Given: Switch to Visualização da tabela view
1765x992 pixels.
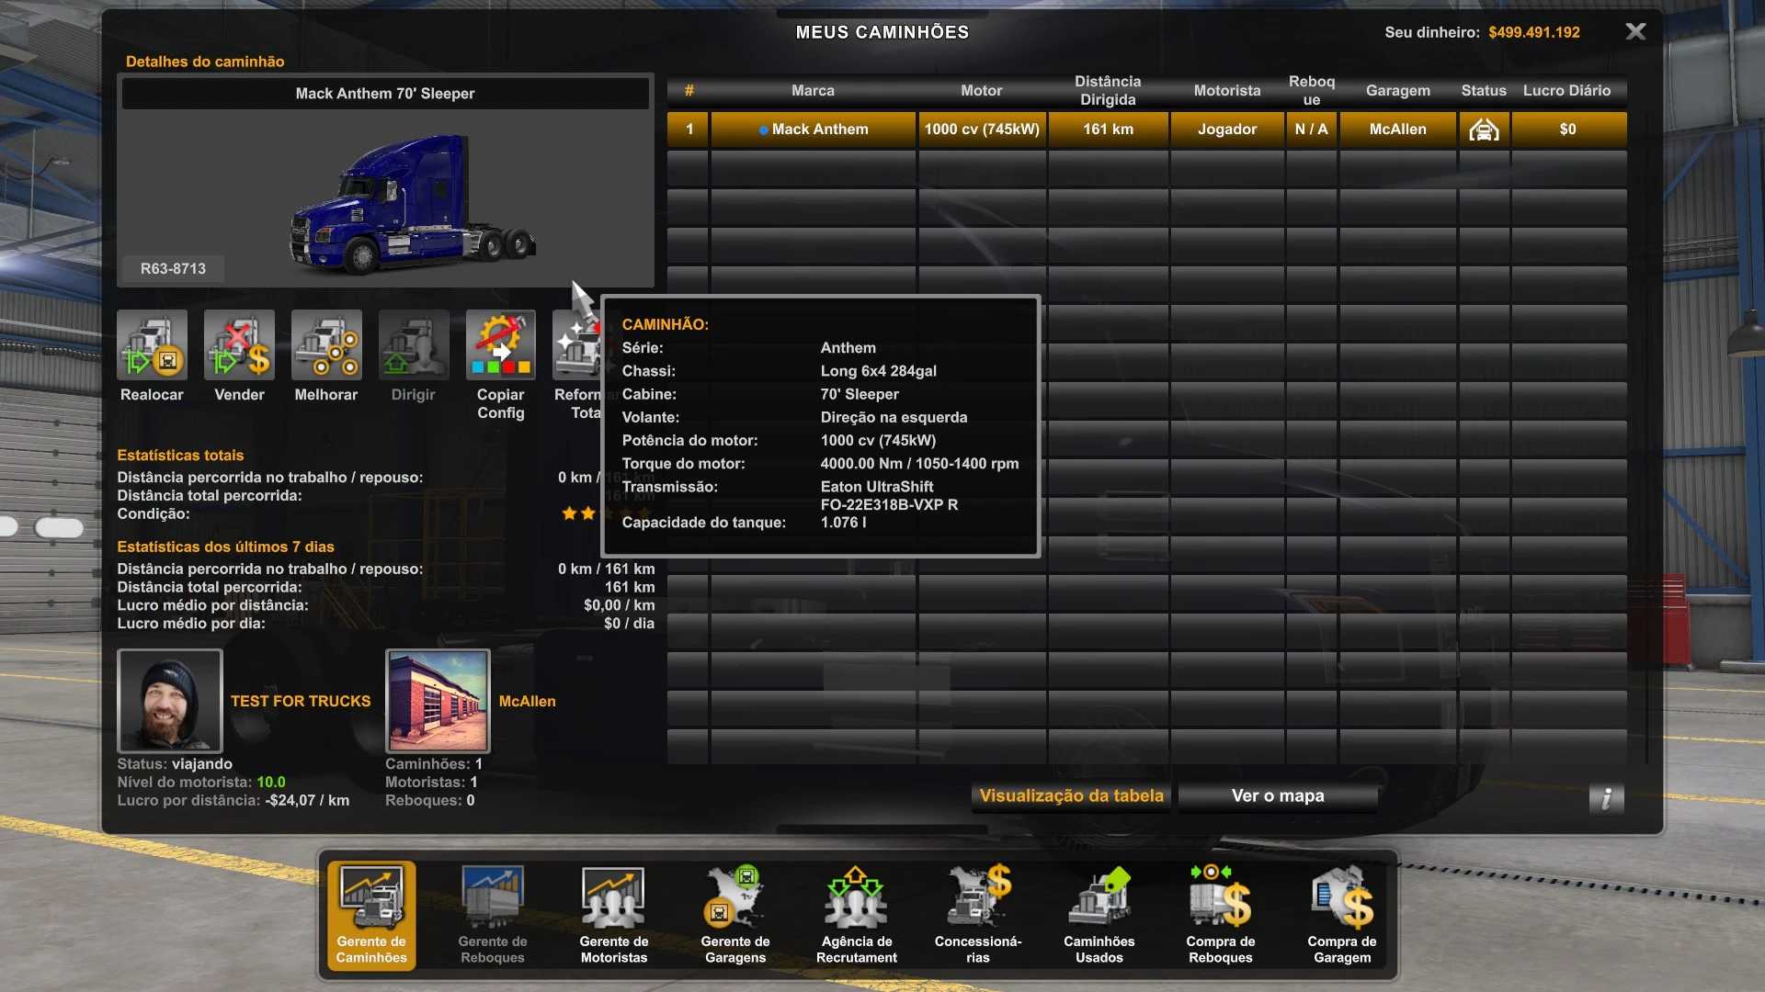Looking at the screenshot, I should pyautogui.click(x=1071, y=796).
